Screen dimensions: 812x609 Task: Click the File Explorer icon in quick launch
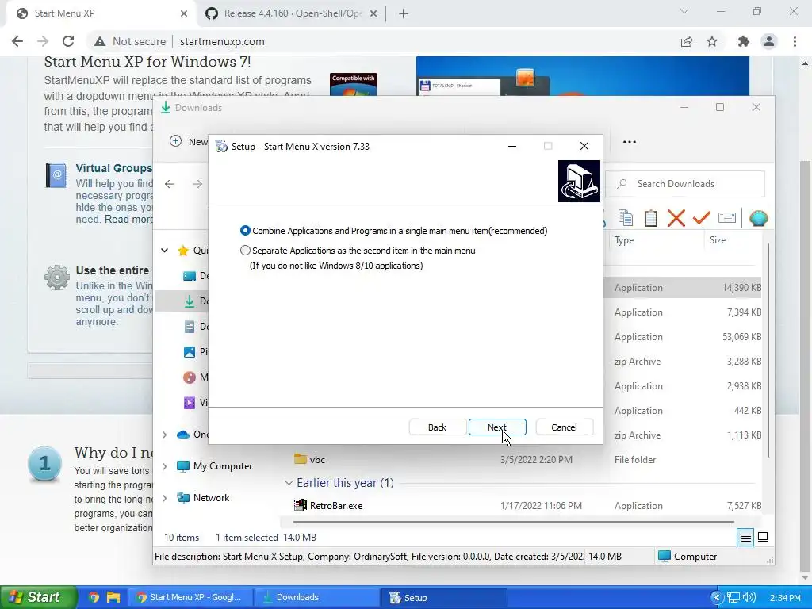click(113, 597)
